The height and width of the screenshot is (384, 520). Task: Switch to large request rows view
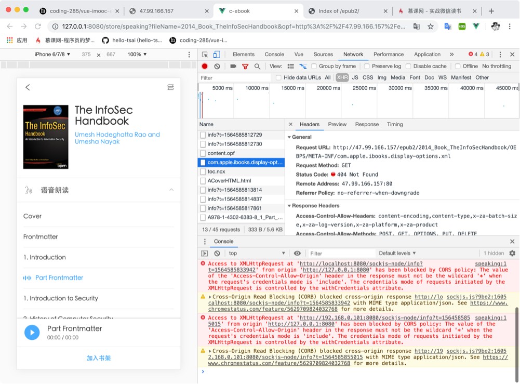(x=291, y=67)
